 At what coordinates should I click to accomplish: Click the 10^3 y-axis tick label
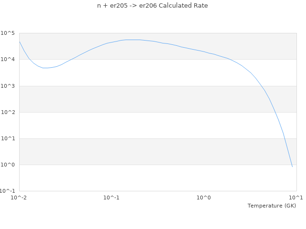tap(8, 86)
